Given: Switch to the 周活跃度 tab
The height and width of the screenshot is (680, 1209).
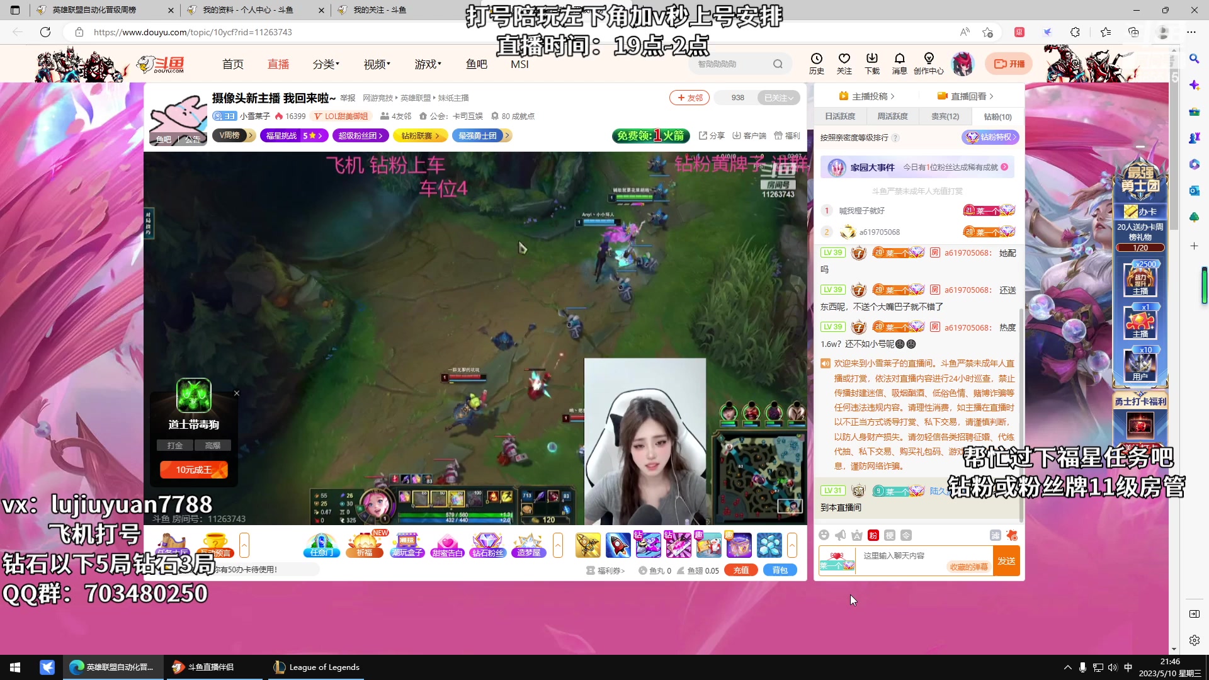Looking at the screenshot, I should [892, 116].
